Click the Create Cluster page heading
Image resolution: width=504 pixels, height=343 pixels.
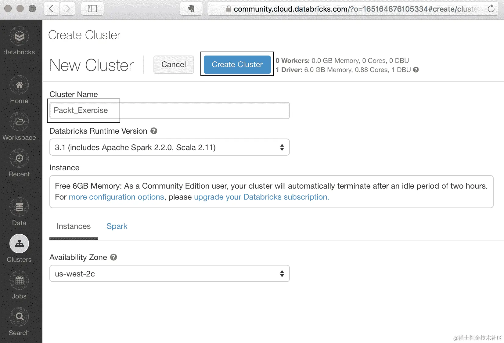tap(85, 35)
